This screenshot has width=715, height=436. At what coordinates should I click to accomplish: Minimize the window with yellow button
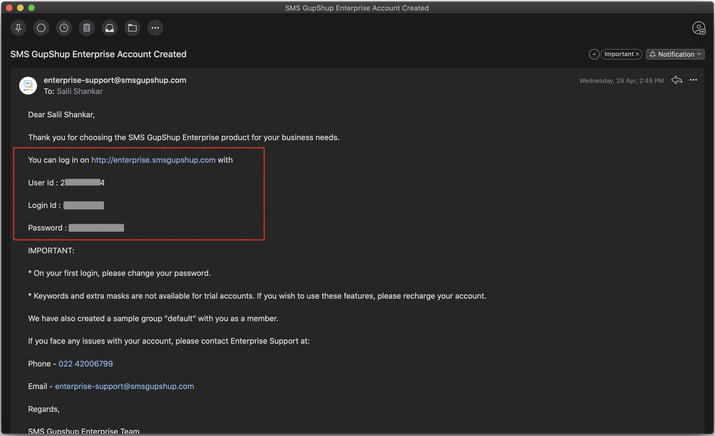click(20, 8)
